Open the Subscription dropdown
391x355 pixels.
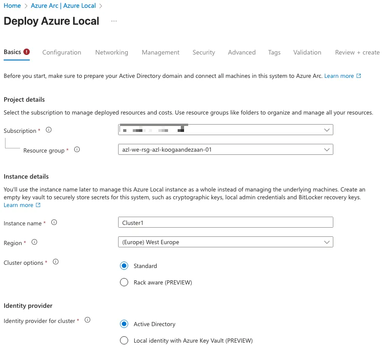click(x=225, y=130)
